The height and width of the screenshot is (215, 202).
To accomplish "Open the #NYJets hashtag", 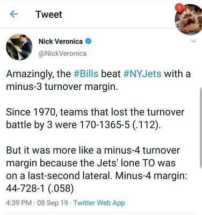I will click(x=142, y=74).
